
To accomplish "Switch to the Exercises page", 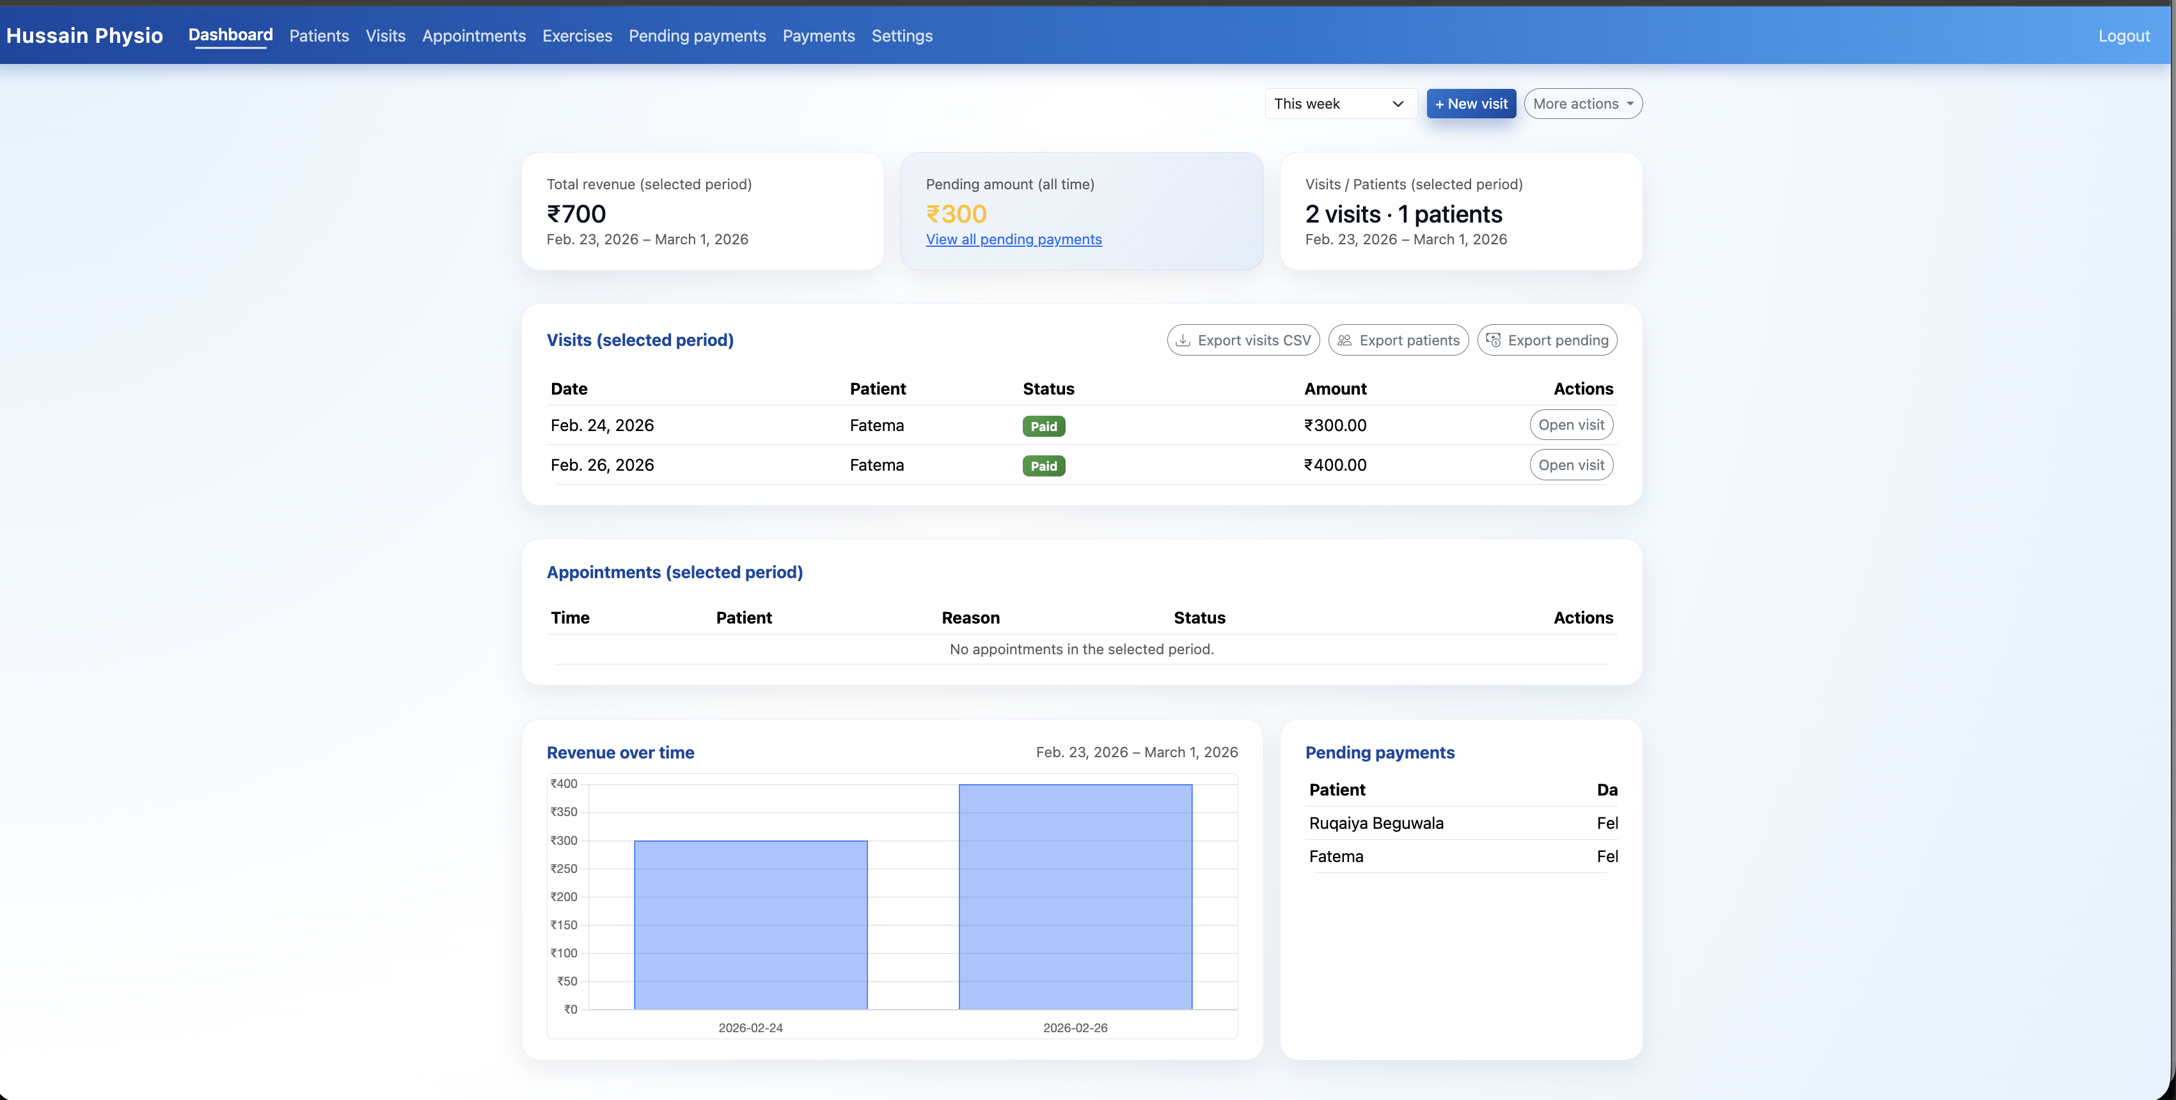I will [576, 35].
